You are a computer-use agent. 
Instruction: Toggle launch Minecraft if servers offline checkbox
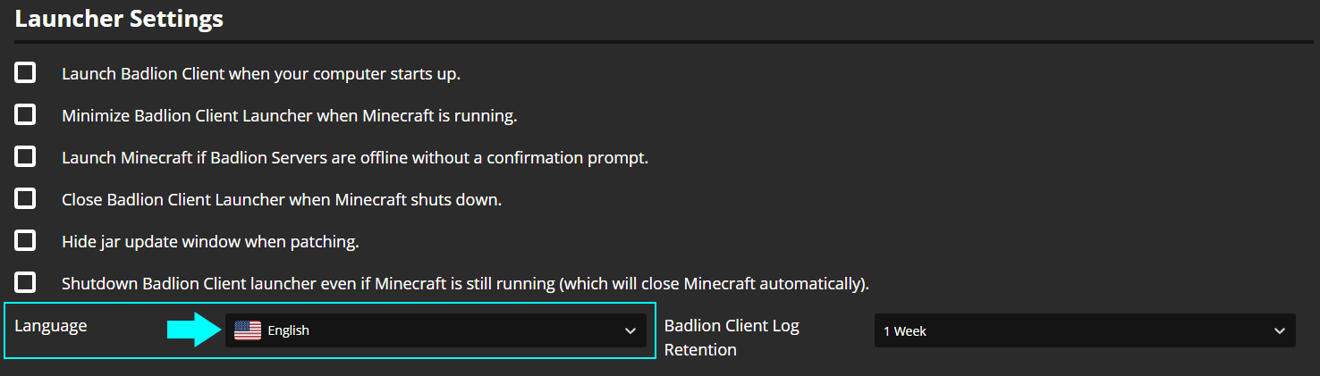pos(25,156)
